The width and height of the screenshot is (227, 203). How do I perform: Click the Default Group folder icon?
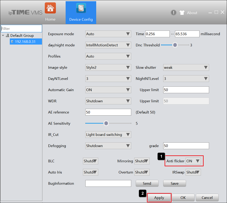coord(7,35)
